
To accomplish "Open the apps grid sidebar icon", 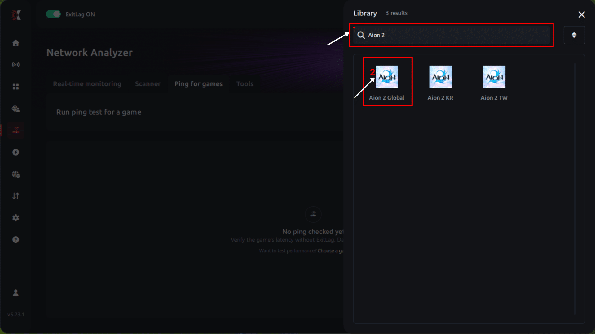I will coord(16,87).
